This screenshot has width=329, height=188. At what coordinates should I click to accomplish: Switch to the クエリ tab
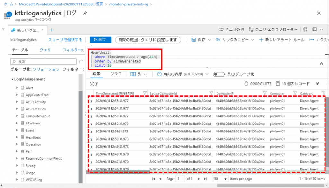(x=45, y=50)
